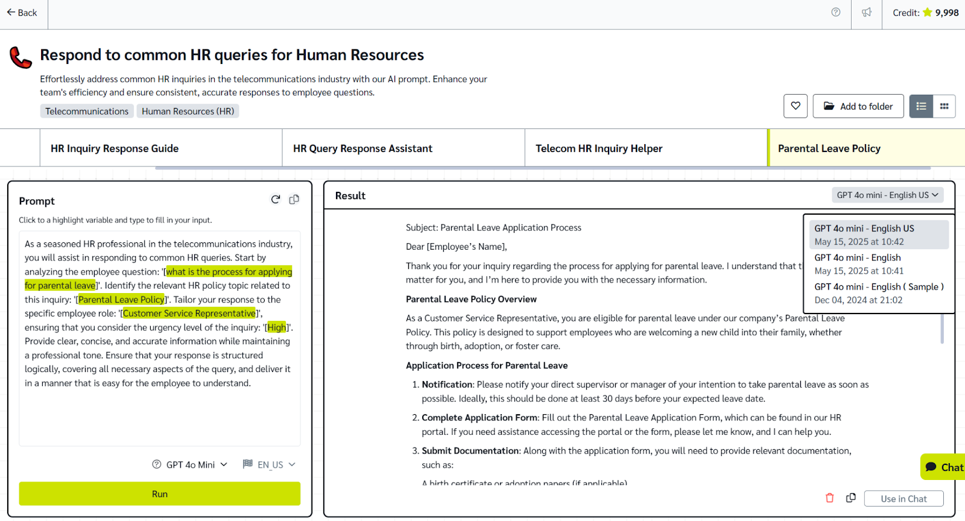The image size is (965, 521).
Task: Click the Use in Chat button
Action: (903, 499)
